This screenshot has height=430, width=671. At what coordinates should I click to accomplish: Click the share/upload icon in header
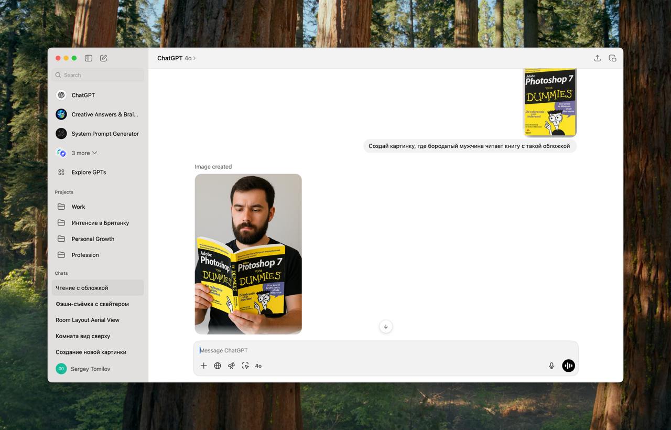pyautogui.click(x=597, y=58)
